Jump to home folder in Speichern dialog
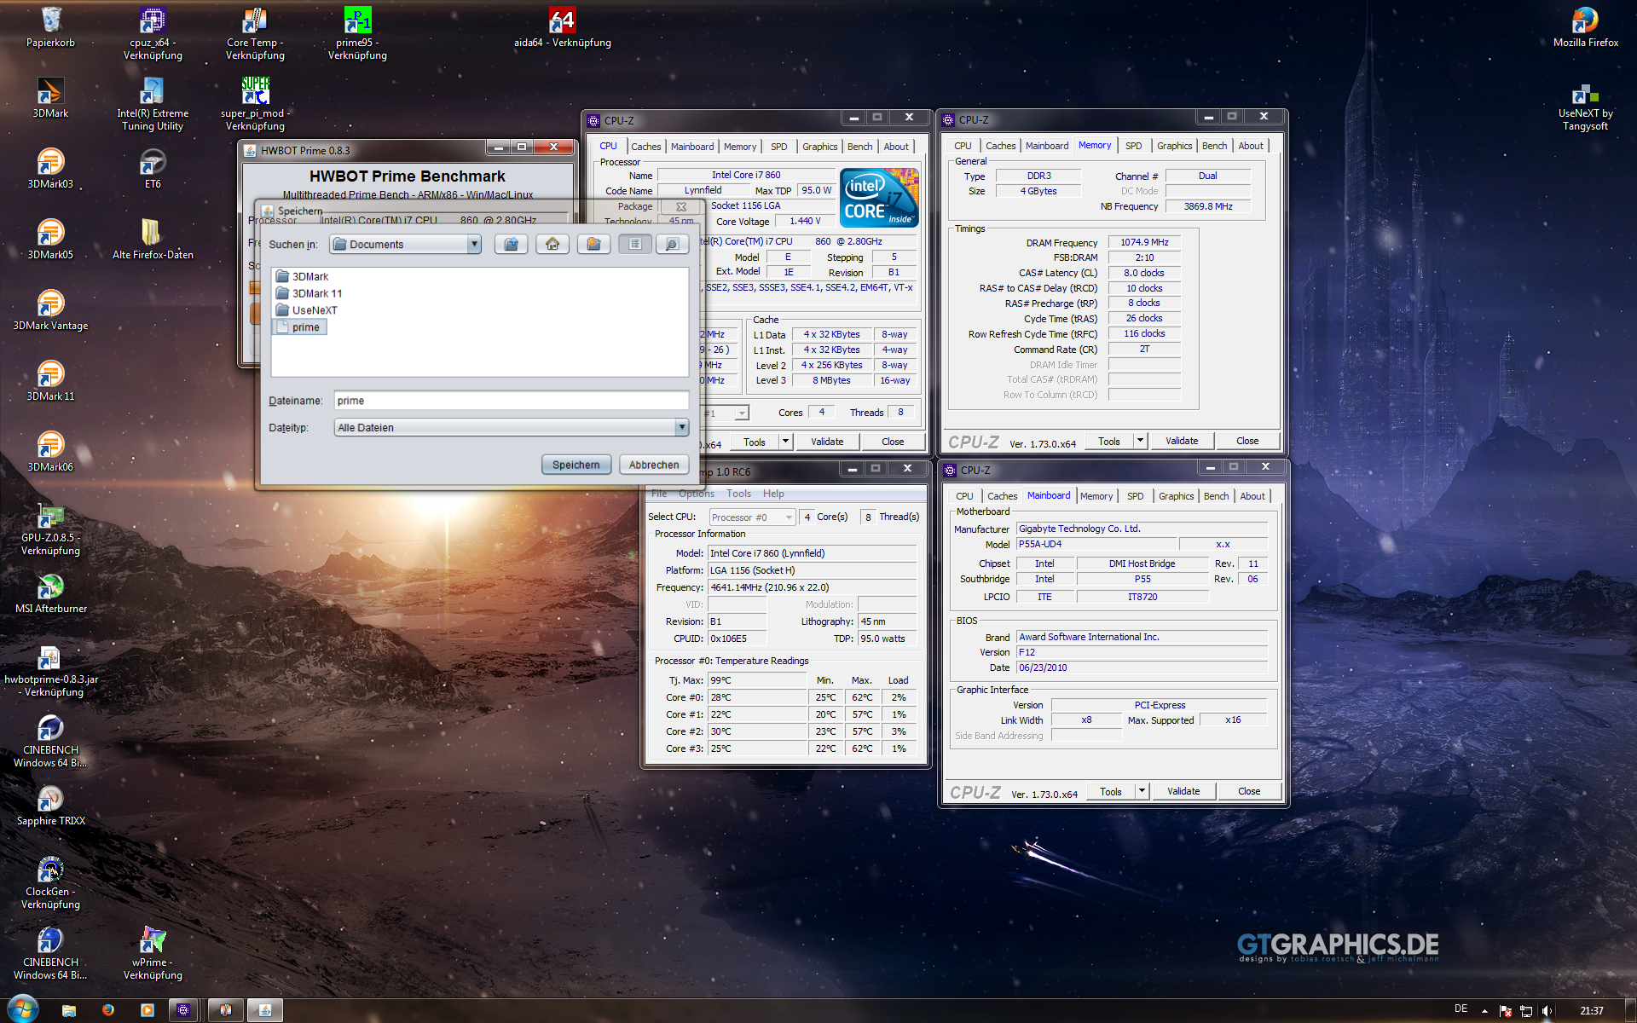 point(552,245)
